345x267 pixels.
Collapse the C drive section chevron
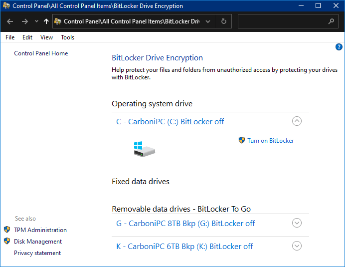(297, 121)
